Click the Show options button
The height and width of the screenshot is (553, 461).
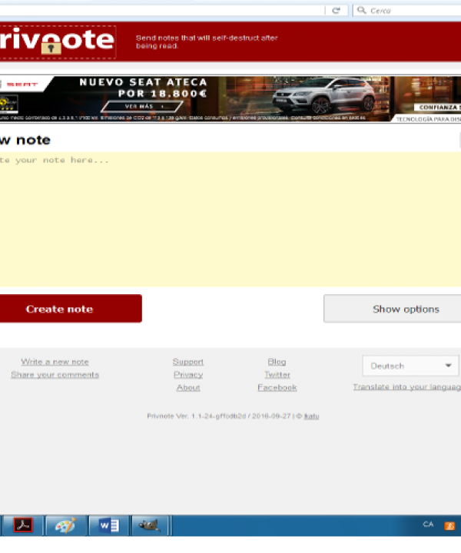click(392, 309)
